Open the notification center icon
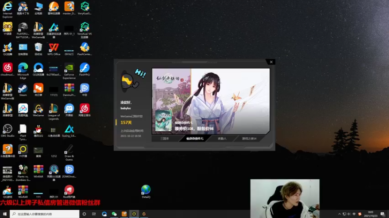 (x=383, y=214)
